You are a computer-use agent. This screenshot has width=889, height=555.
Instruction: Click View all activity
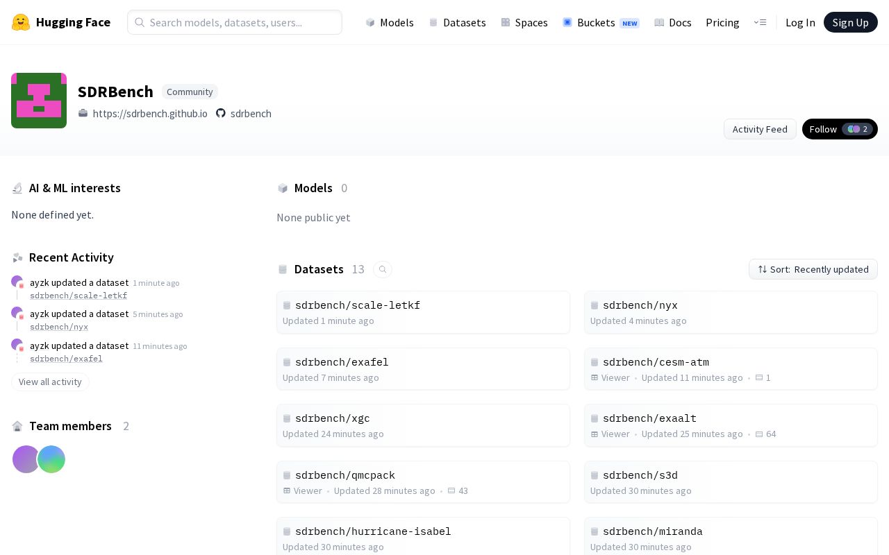(x=50, y=382)
